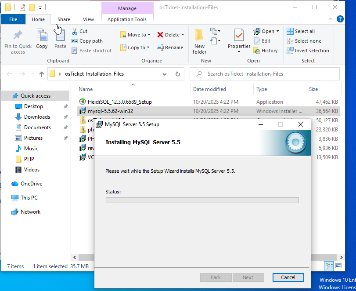Open Downloads in navigation pane
Screen dimensions: 356x291
coord(37,117)
